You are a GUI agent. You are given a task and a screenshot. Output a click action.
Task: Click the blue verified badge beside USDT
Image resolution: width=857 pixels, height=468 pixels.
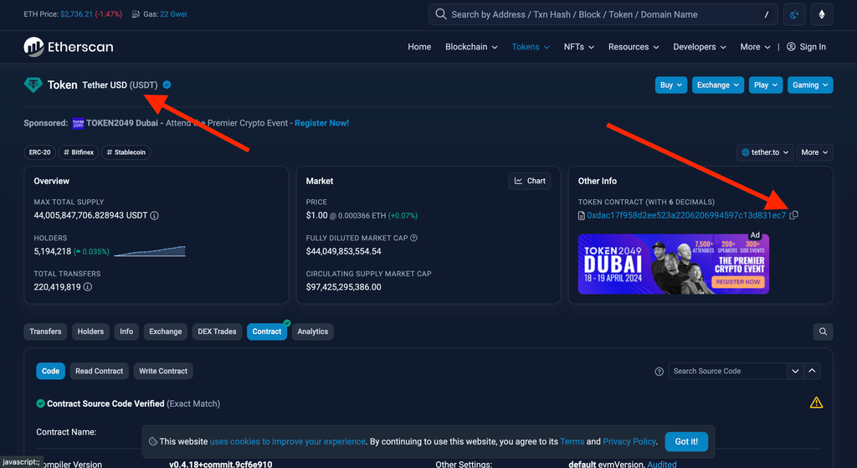coord(167,85)
